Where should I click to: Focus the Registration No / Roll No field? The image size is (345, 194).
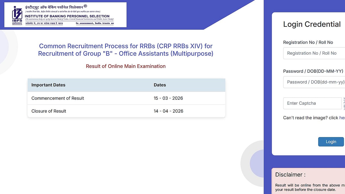[313, 53]
